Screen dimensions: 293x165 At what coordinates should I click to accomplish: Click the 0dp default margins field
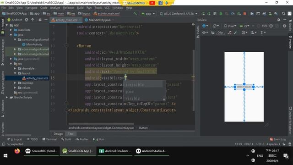pyautogui.click(x=220, y=33)
